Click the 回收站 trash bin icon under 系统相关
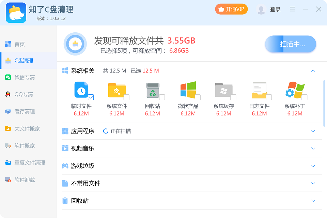Image resolution: width=327 pixels, height=218 pixels. 153,90
